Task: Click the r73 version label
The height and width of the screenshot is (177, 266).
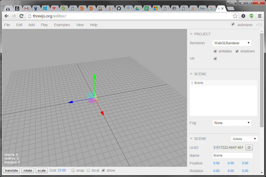Action: pos(259,25)
